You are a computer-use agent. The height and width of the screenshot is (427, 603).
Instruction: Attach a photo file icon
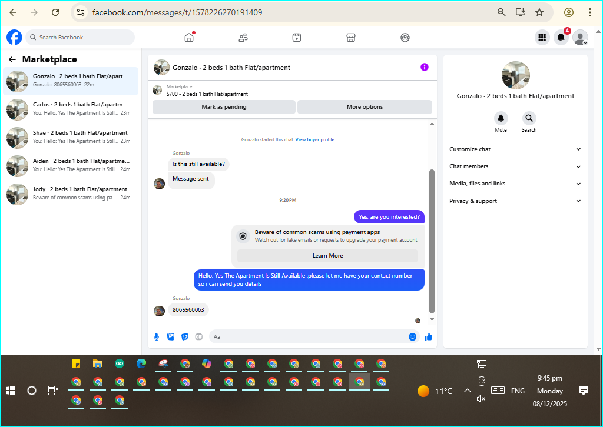[x=170, y=337]
